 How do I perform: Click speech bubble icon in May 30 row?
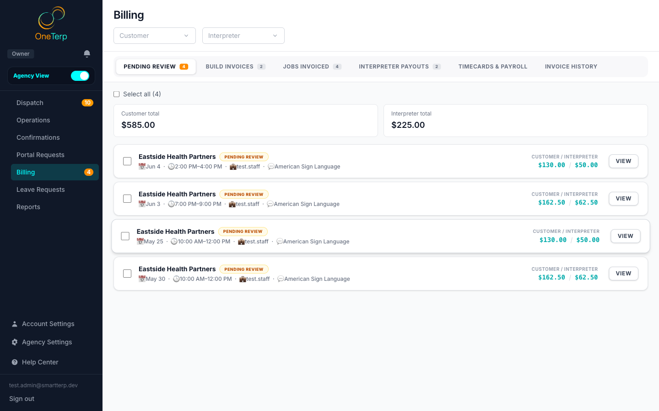pyautogui.click(x=281, y=279)
